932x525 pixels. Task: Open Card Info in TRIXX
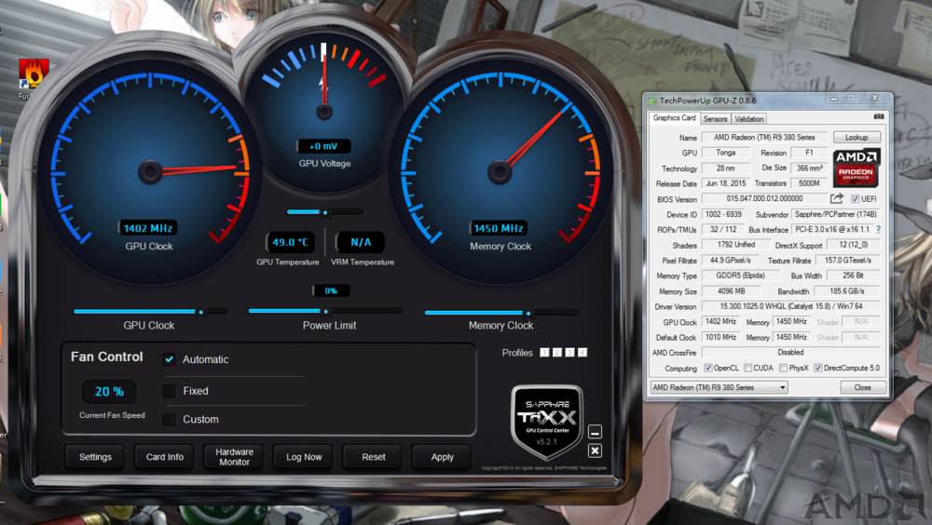165,457
